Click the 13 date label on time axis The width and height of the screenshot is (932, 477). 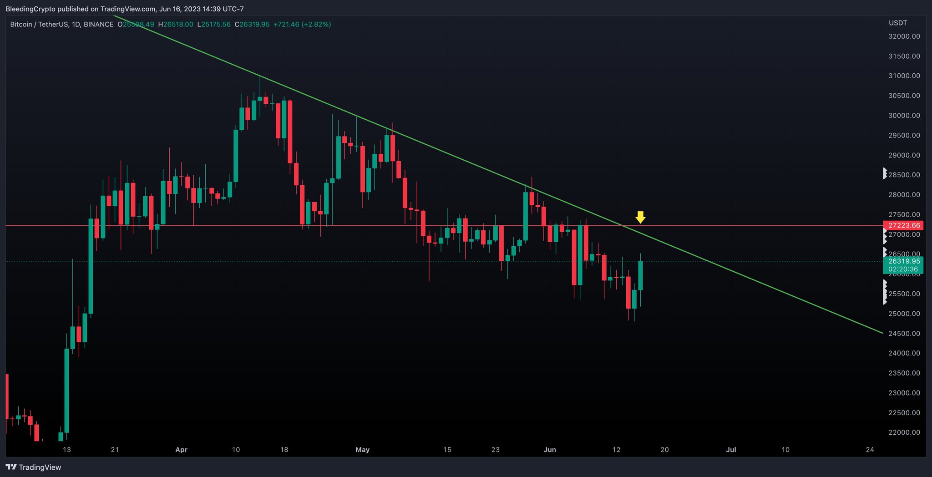point(67,450)
